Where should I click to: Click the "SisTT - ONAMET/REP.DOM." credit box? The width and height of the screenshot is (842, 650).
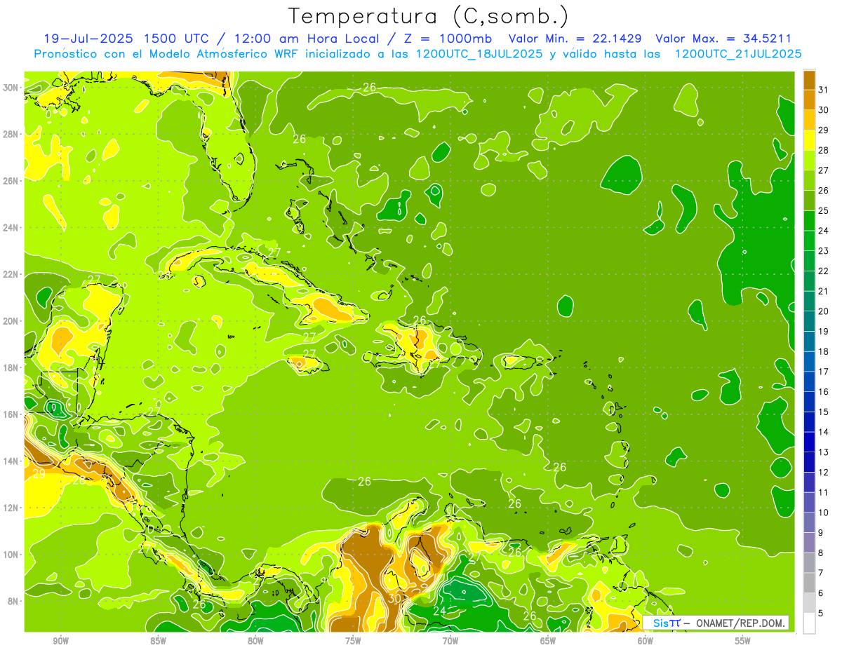(716, 623)
